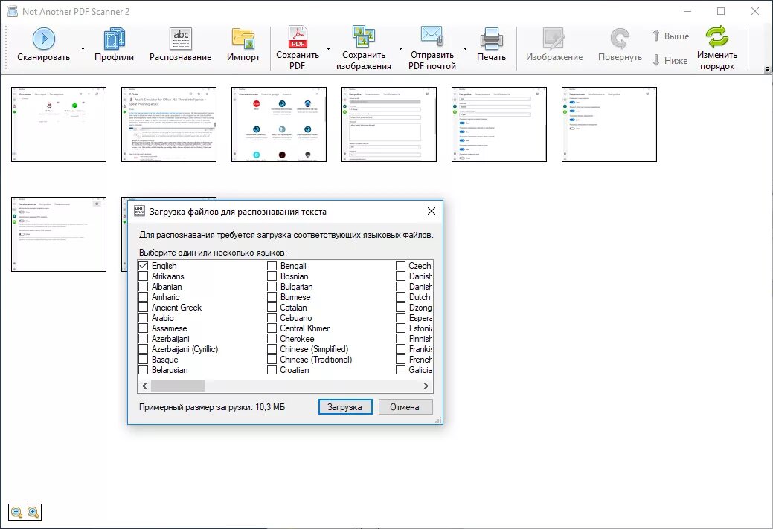This screenshot has height=529, width=773.
Task: Click the Импорт folder icon
Action: coord(243,39)
